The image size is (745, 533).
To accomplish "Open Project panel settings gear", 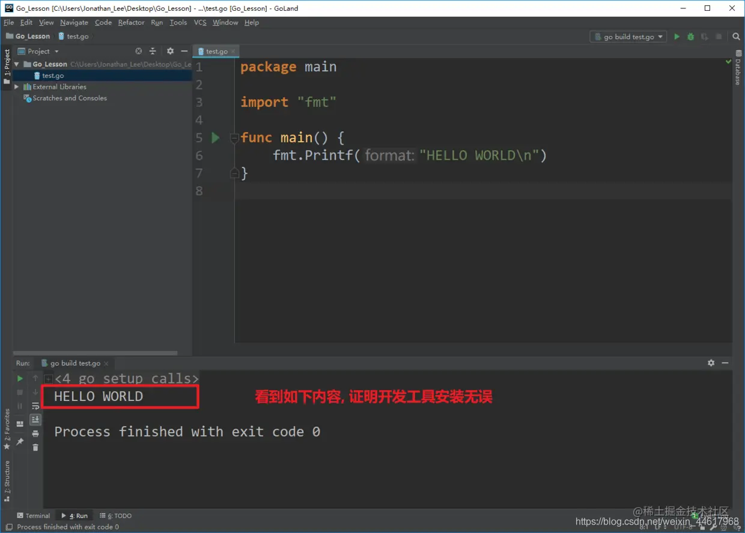I will point(170,52).
